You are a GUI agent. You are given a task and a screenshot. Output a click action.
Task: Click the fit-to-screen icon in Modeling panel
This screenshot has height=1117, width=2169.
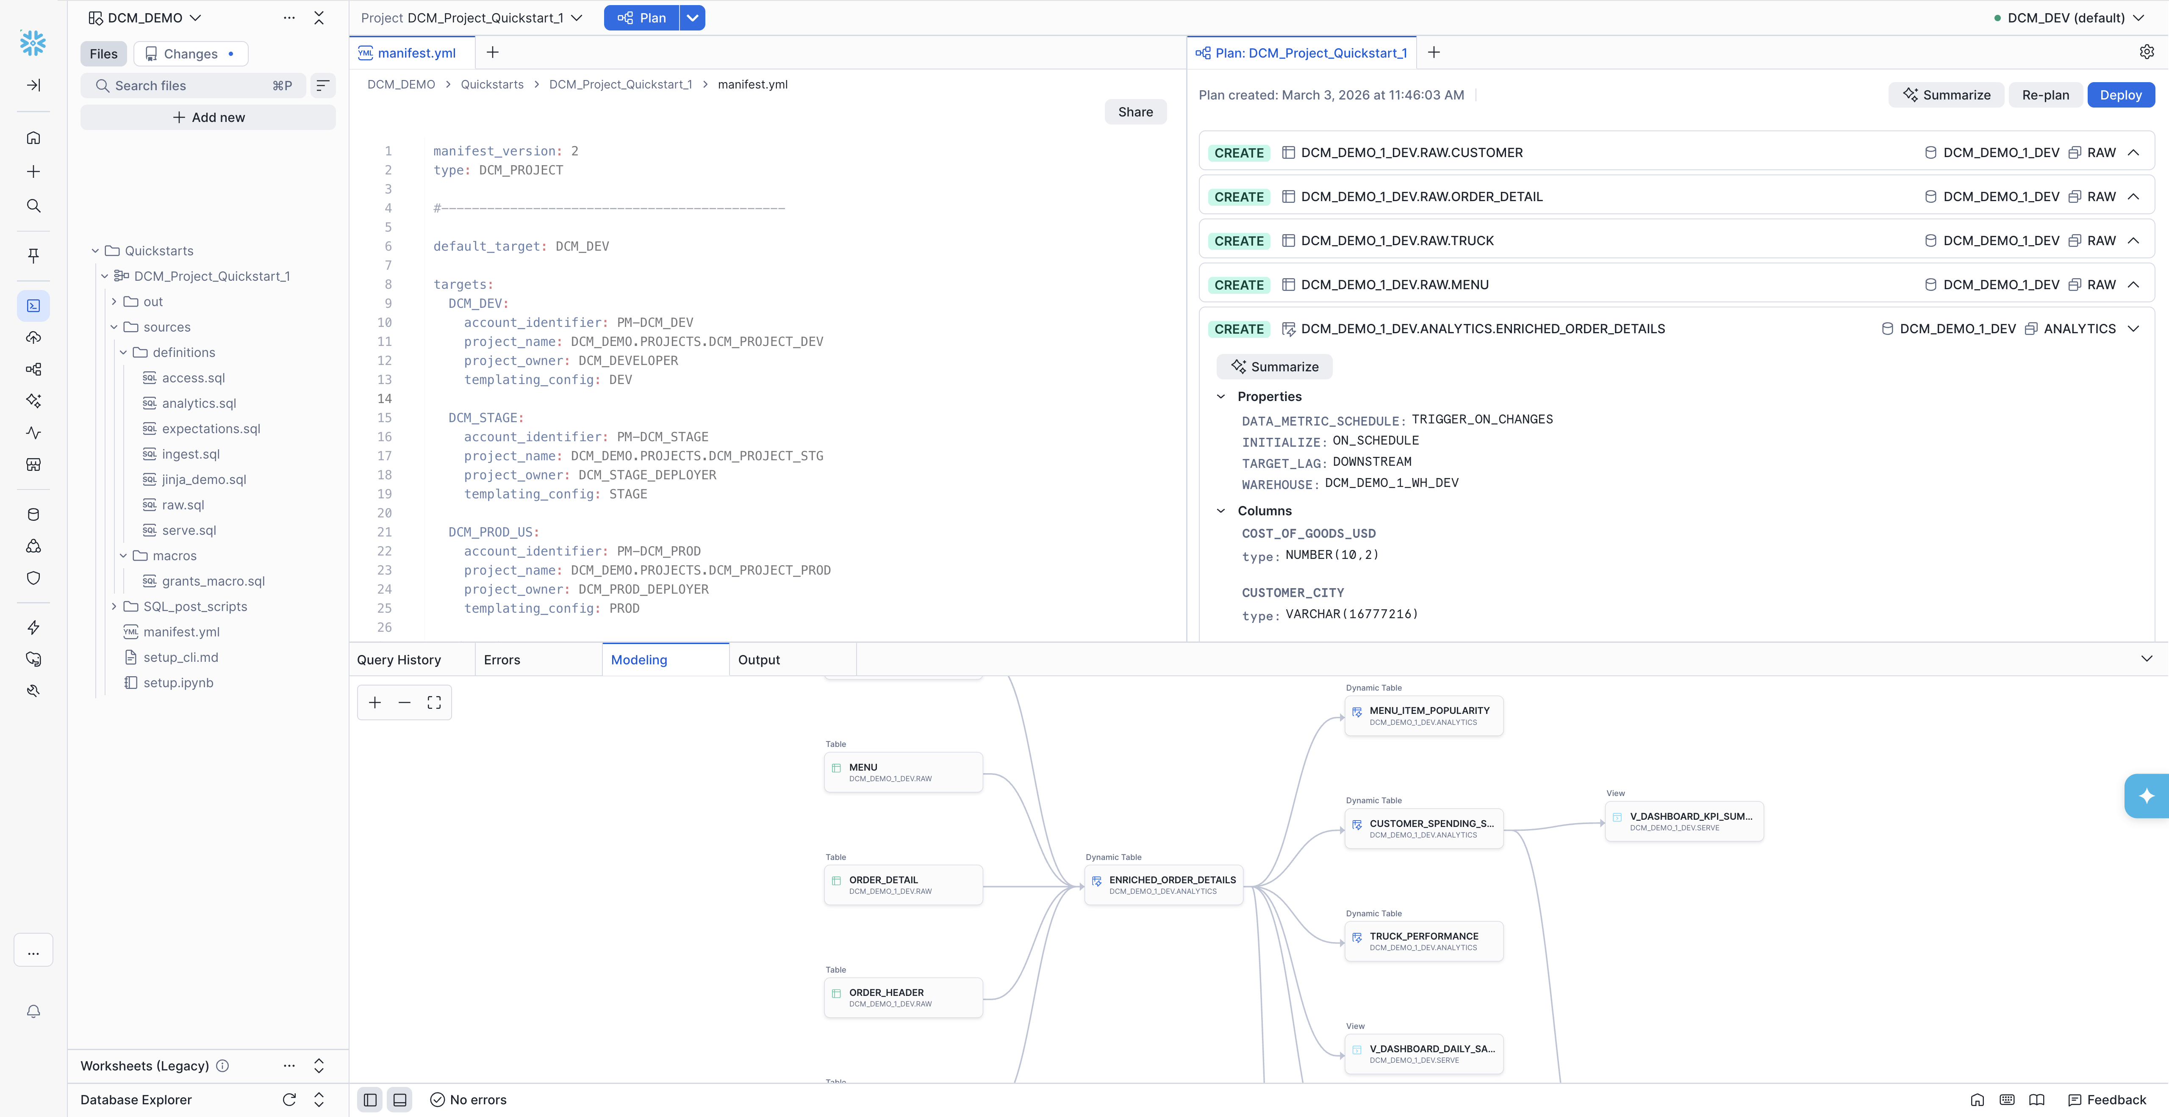[434, 703]
